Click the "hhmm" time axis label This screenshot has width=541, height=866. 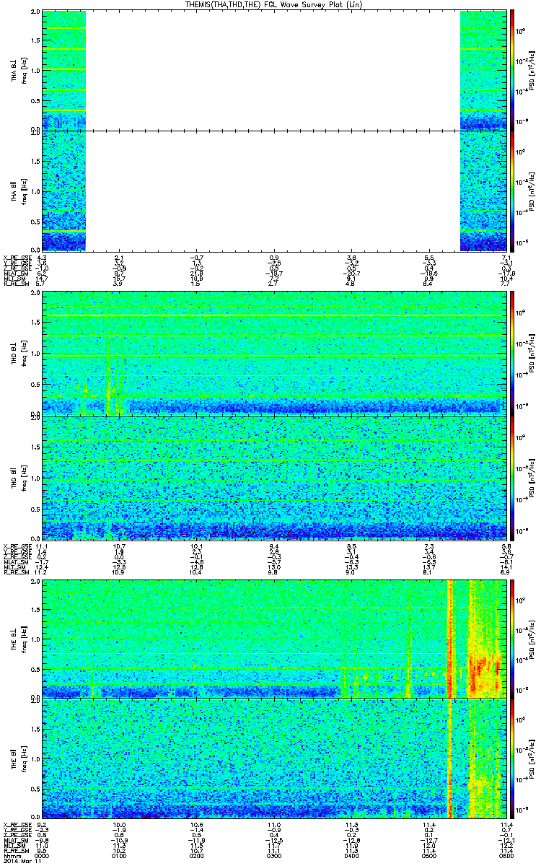coord(13,856)
